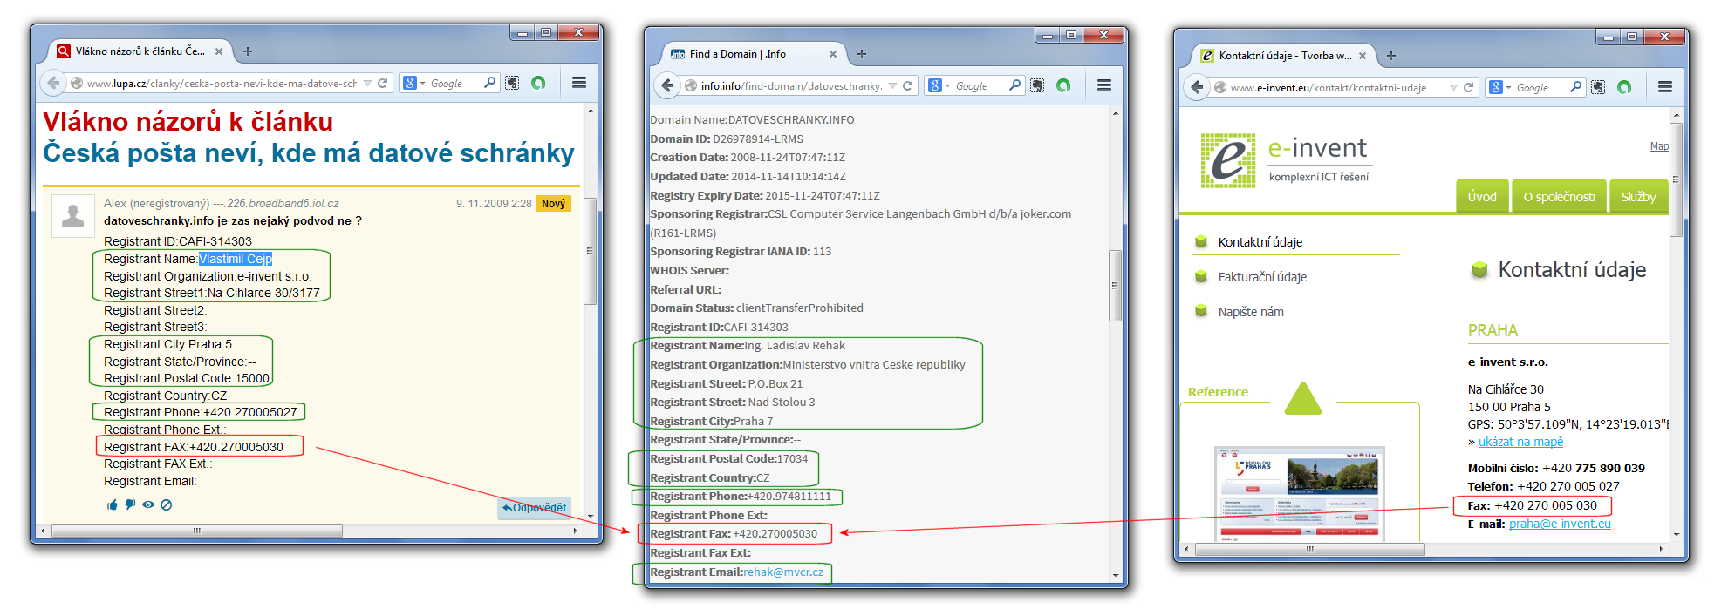
Task: Click the Map link at top right
Action: (x=1659, y=146)
